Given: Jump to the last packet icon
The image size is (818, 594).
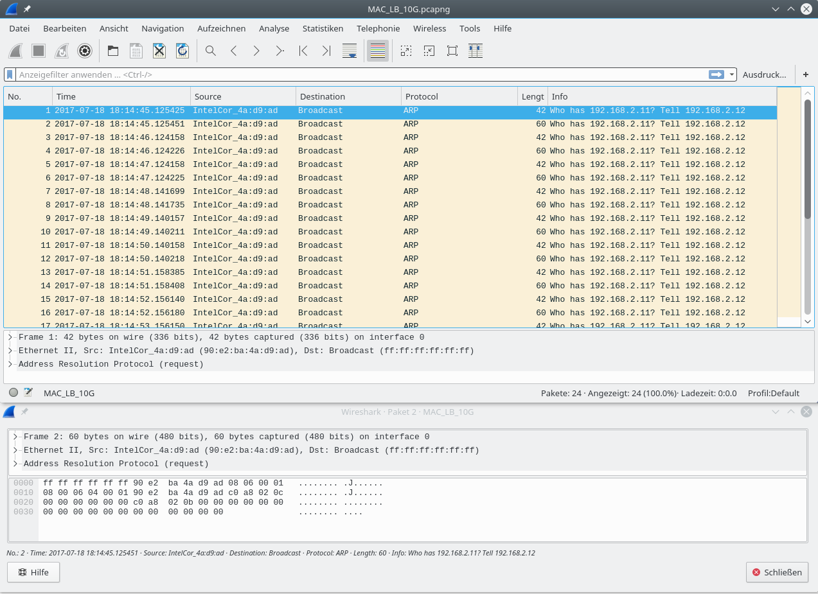Looking at the screenshot, I should pos(326,51).
